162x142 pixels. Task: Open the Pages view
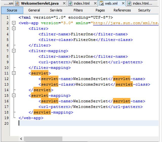click(x=100, y=10)
